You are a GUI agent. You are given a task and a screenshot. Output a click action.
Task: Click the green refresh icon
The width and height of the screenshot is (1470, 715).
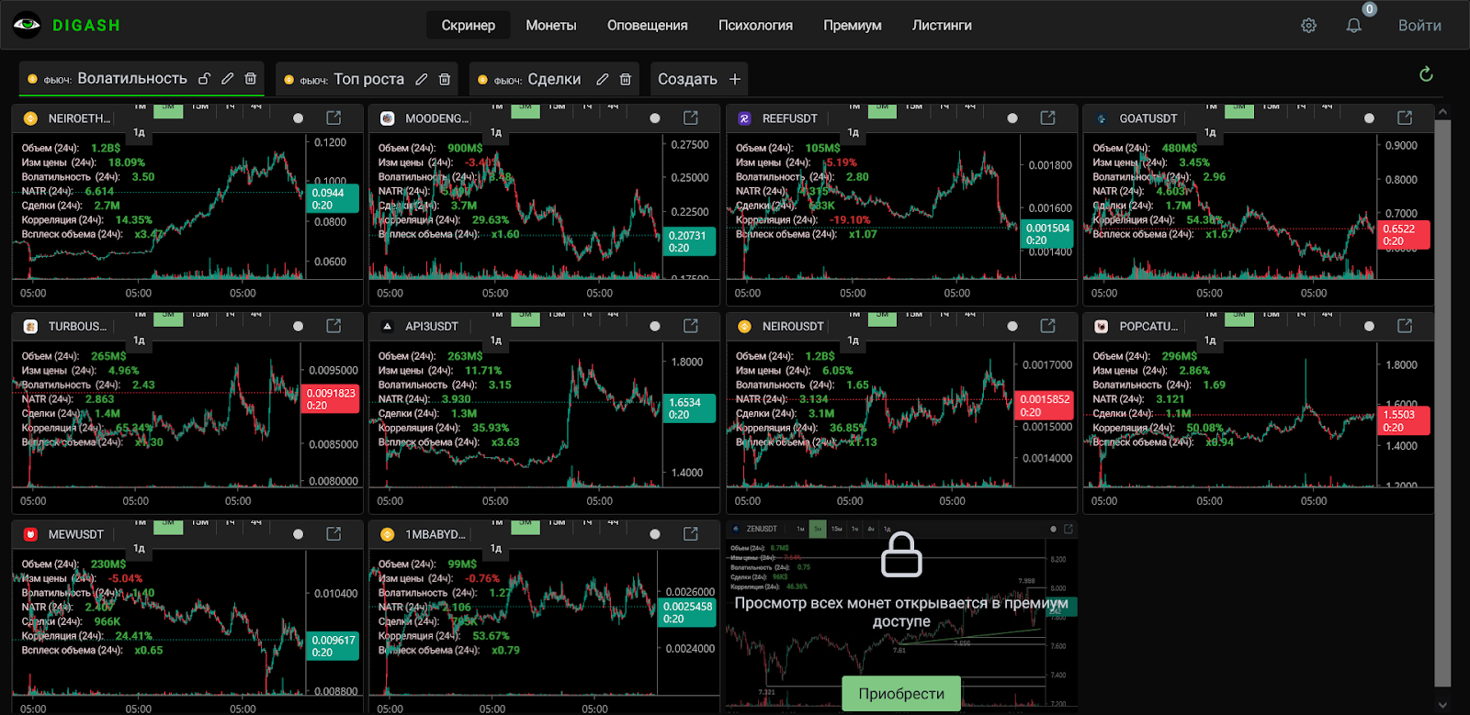(x=1426, y=74)
